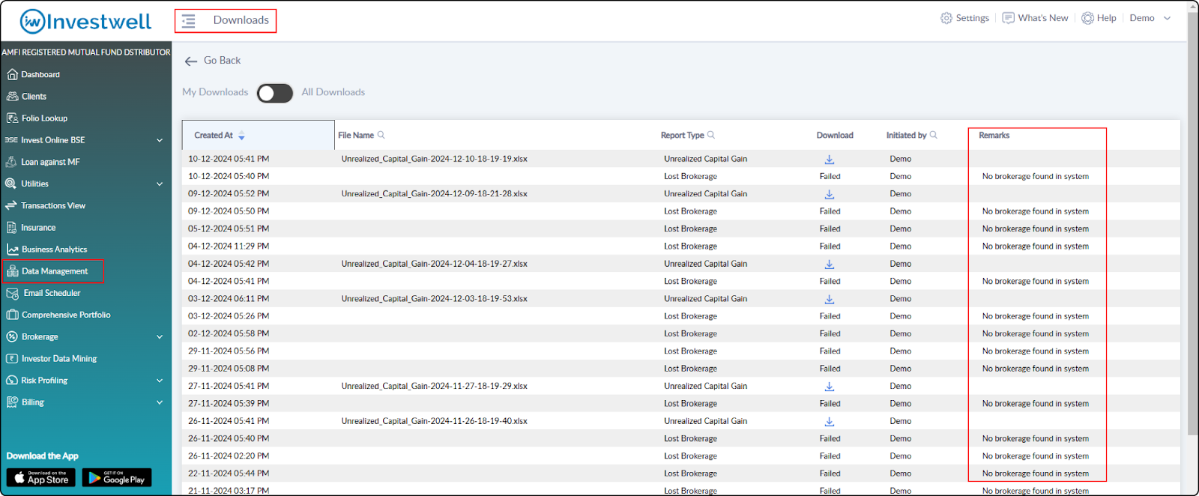
Task: Click the Loan against MF icon
Action: [x=11, y=162]
